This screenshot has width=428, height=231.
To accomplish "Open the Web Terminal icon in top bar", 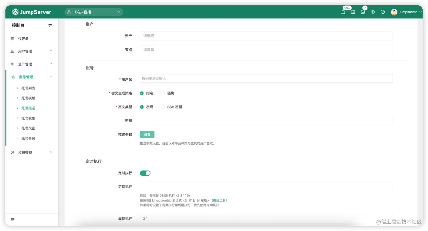I will [x=353, y=12].
